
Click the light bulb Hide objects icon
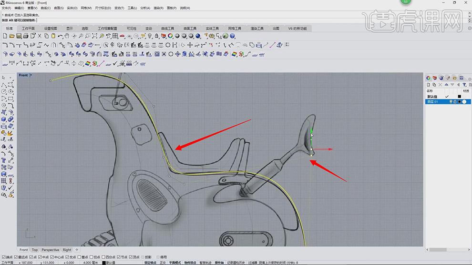150,36
